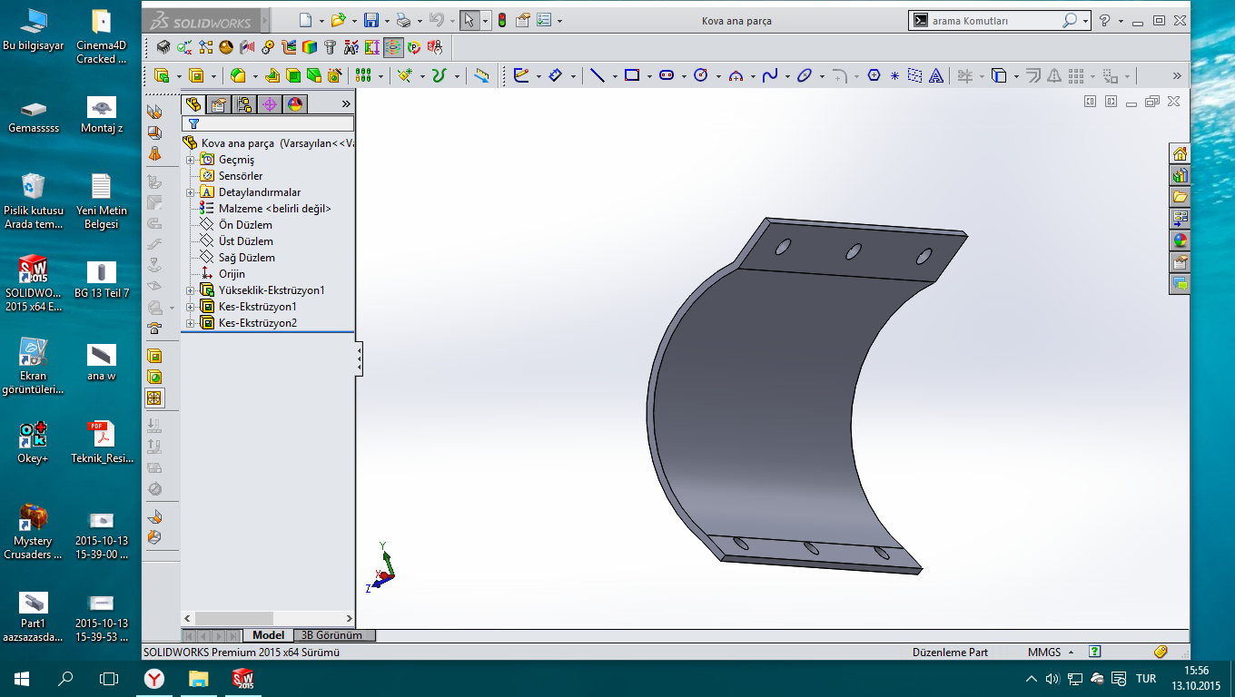Viewport: 1235px width, 697px height.
Task: Click the Rebuild traffic light icon
Action: coord(500,20)
